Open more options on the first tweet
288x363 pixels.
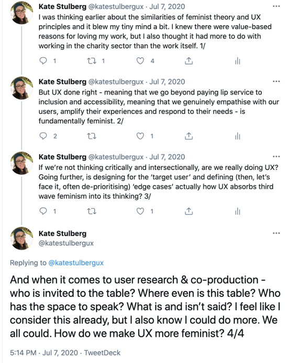[x=276, y=6]
